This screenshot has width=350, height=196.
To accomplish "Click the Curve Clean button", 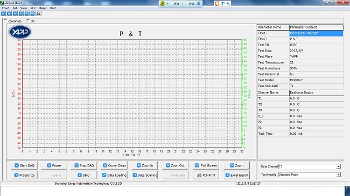I will [114, 165].
